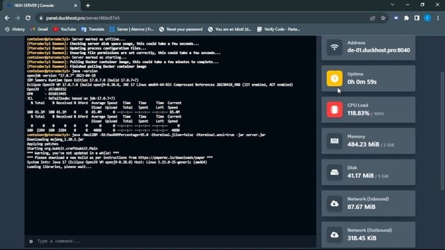Click the Network Inbound cloud download icon
Viewport: 445px width, 250px height.
[x=334, y=203]
